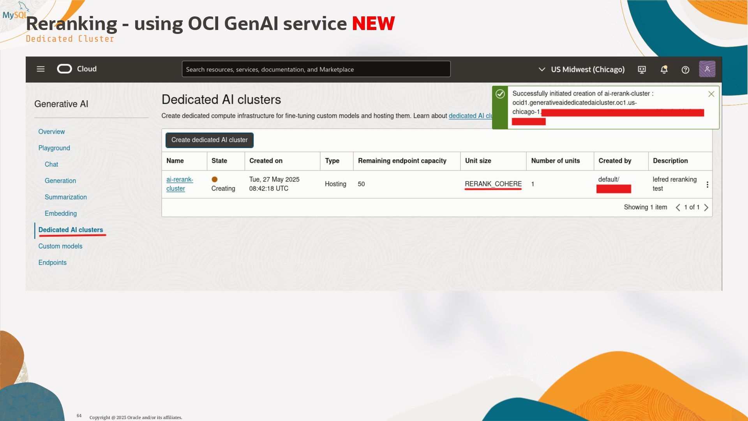Open Embedding playground in sidebar

pyautogui.click(x=60, y=214)
